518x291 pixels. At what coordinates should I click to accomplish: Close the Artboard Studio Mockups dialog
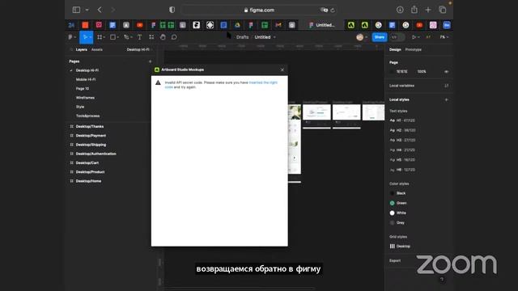point(282,70)
